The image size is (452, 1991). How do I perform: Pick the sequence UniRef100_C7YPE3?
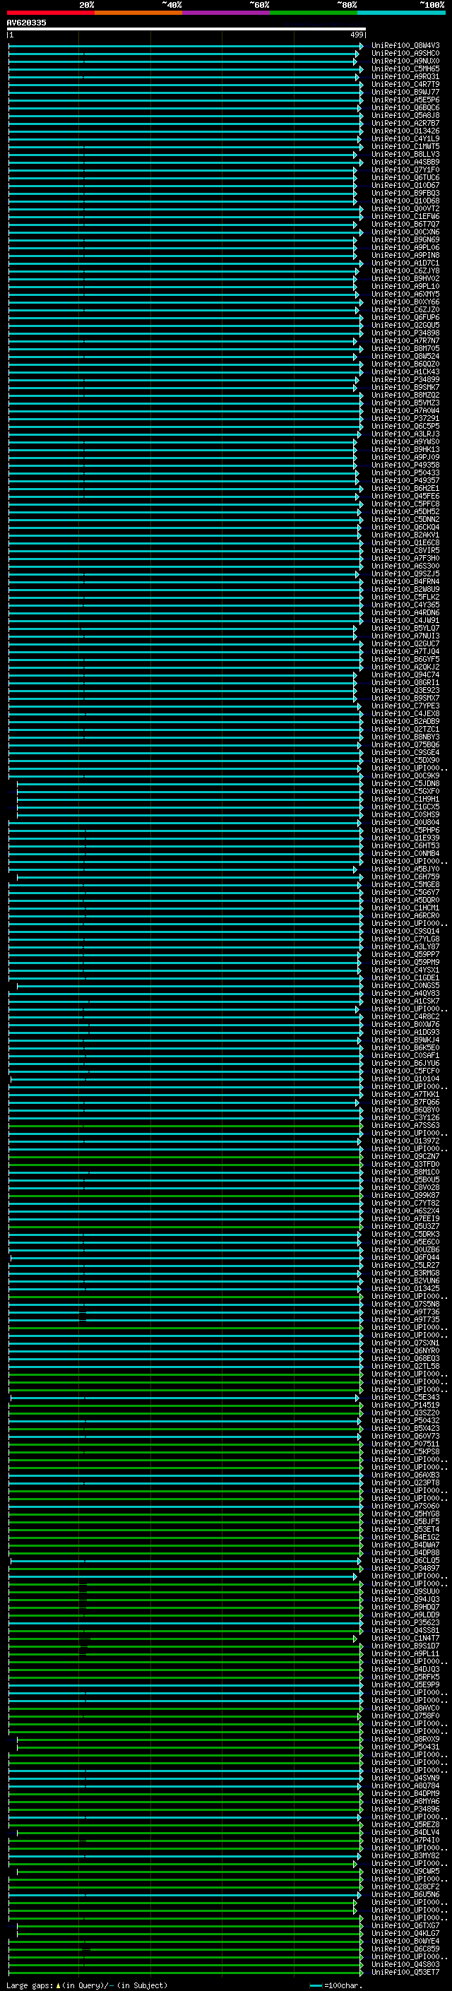(405, 706)
